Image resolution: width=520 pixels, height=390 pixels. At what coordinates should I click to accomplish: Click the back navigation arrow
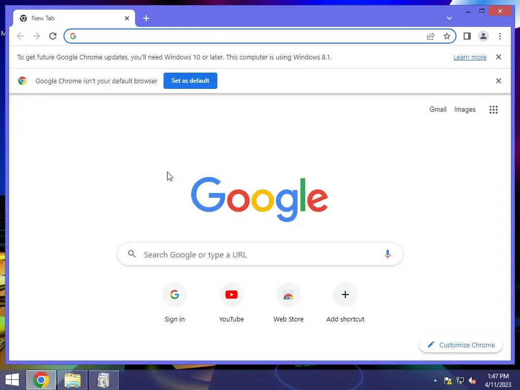point(20,36)
